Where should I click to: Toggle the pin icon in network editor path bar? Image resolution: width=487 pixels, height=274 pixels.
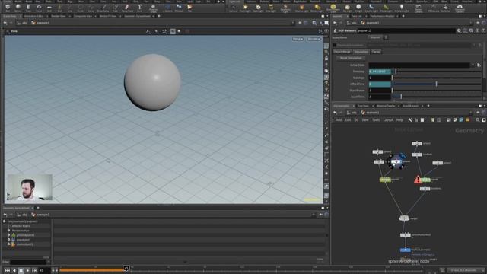click(479, 113)
